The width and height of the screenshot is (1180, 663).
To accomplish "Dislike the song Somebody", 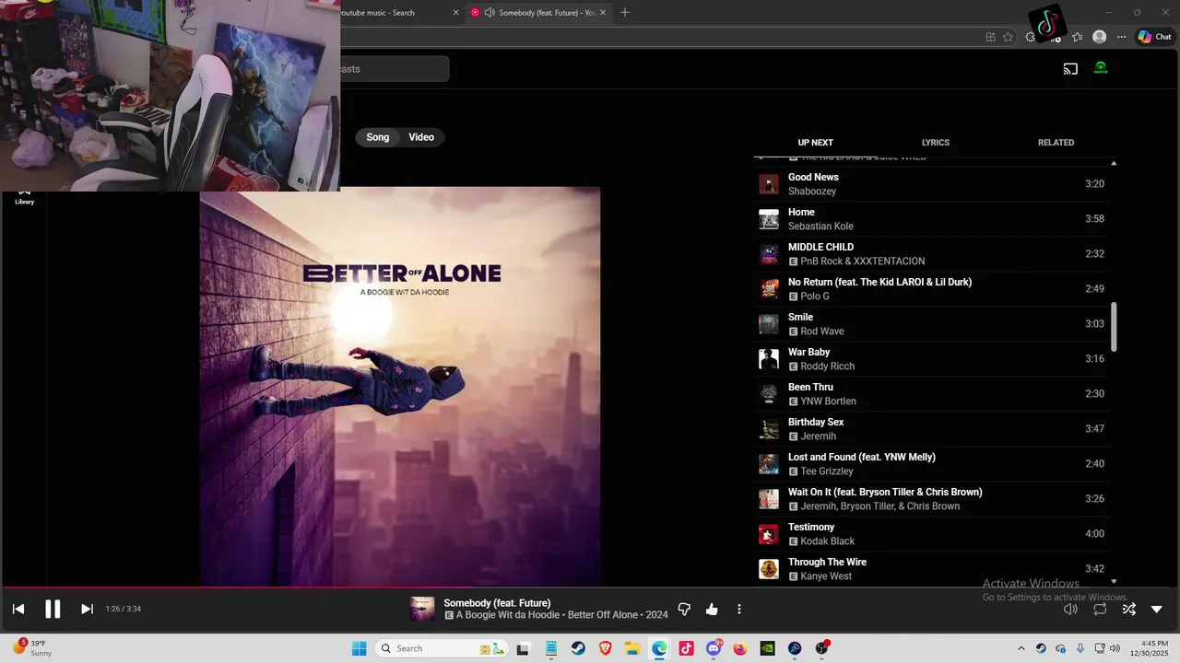I will point(684,609).
